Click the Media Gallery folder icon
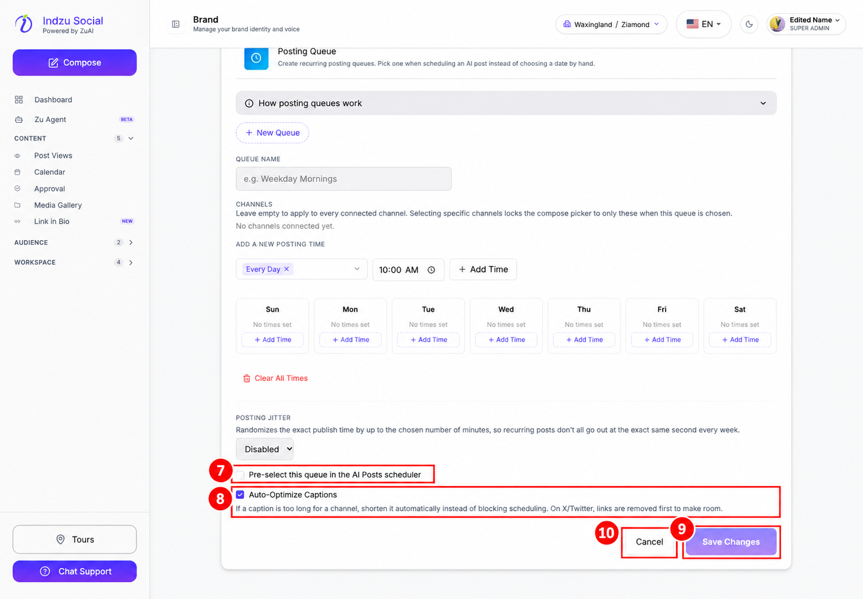The image size is (863, 599). (x=17, y=205)
